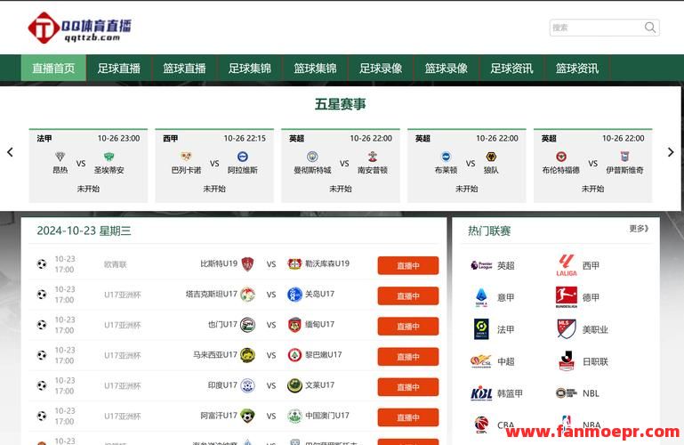
Task: Watch 塔吉克斯坦U17 match via 直播中 button
Action: (x=408, y=295)
